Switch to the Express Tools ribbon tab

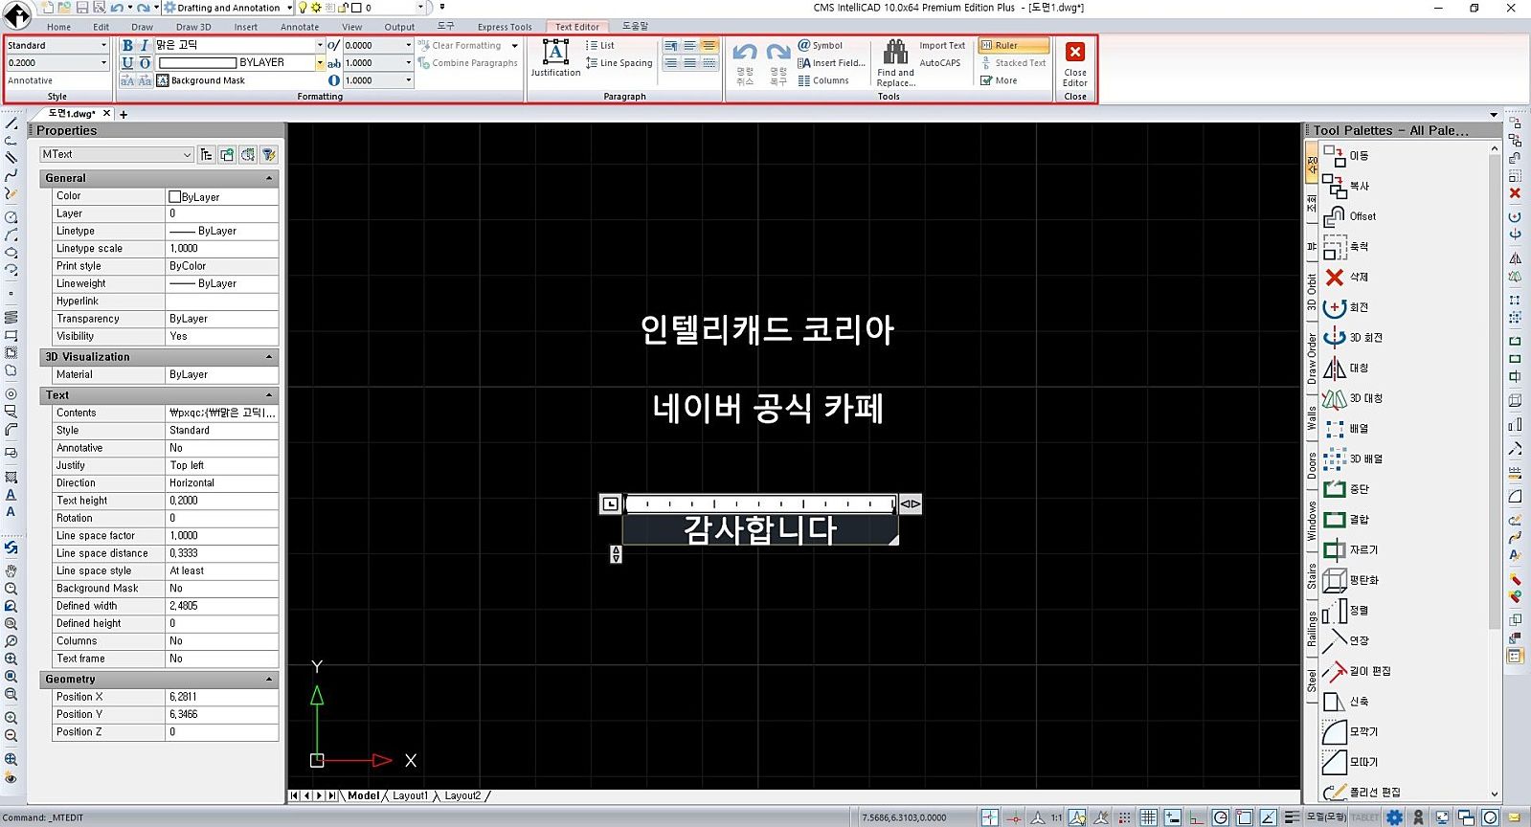point(505,27)
